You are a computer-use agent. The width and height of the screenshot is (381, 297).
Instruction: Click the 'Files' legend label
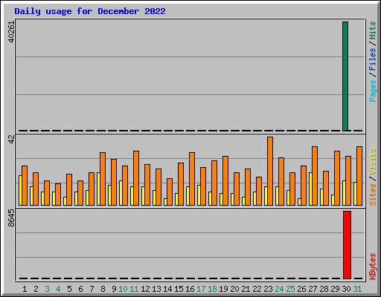[x=373, y=59]
